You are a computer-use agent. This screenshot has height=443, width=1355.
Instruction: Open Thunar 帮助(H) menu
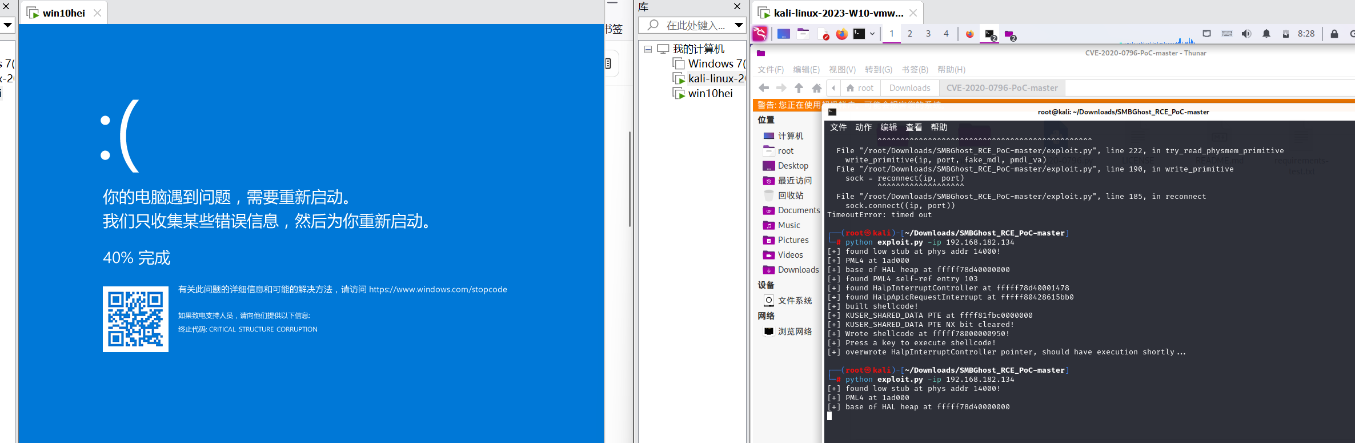click(x=952, y=70)
